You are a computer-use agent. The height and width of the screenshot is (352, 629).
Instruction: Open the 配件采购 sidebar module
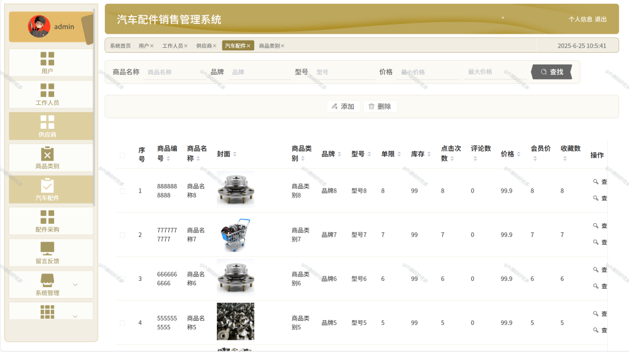(x=51, y=221)
